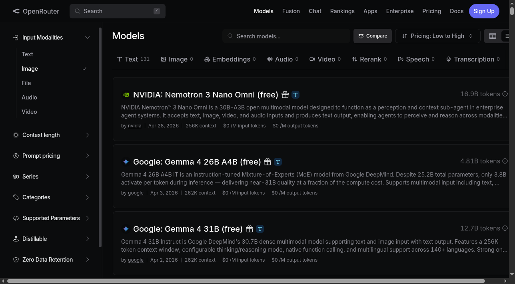
Task: Click the Google star icon on Gemma 4 31B card
Action: click(126, 229)
